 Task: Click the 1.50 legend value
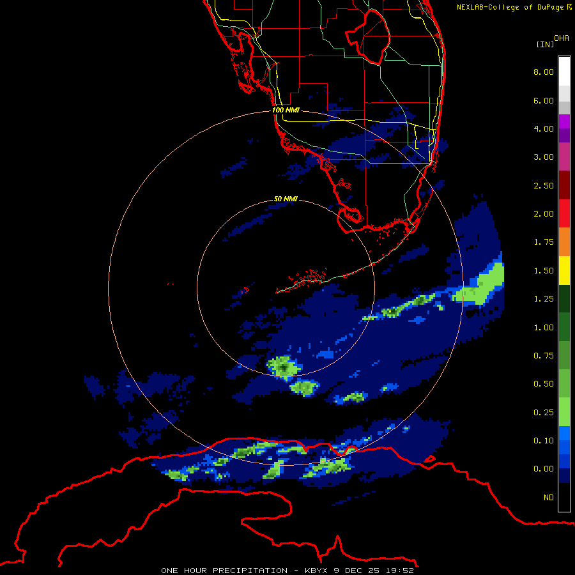point(544,271)
